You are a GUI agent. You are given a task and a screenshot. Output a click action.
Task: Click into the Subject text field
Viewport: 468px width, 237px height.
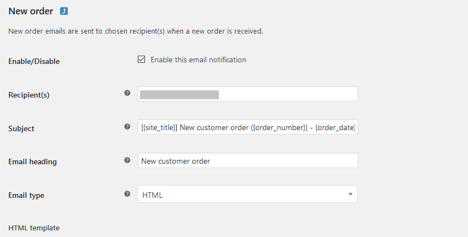pos(248,128)
